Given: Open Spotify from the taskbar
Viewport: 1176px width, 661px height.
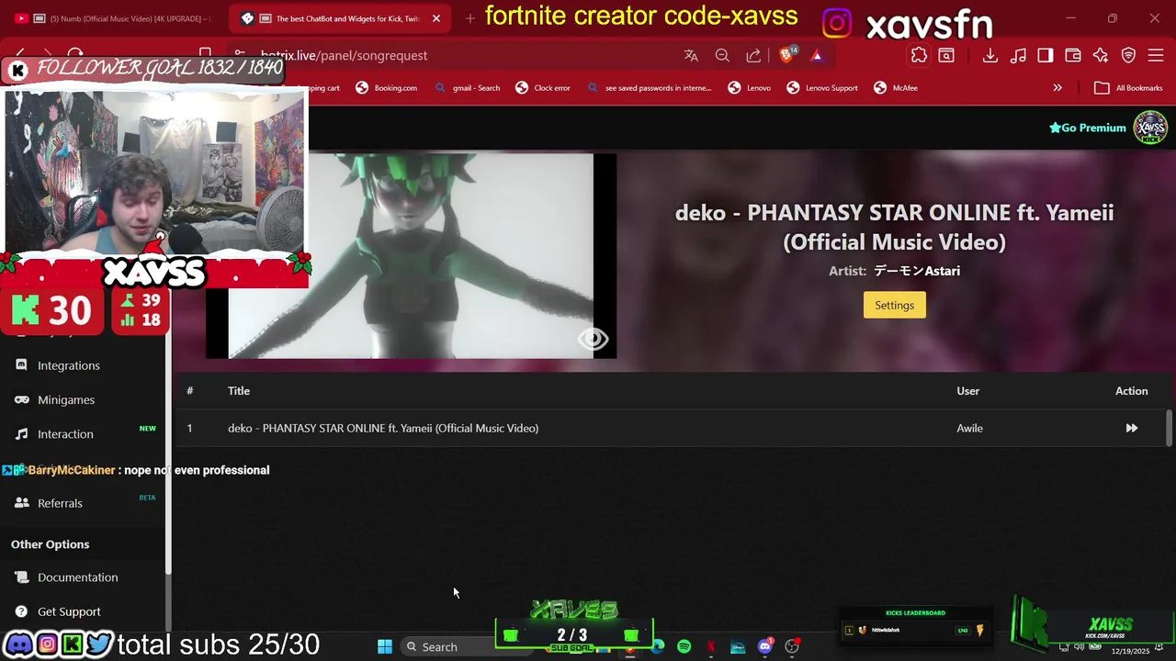Looking at the screenshot, I should click(x=684, y=646).
